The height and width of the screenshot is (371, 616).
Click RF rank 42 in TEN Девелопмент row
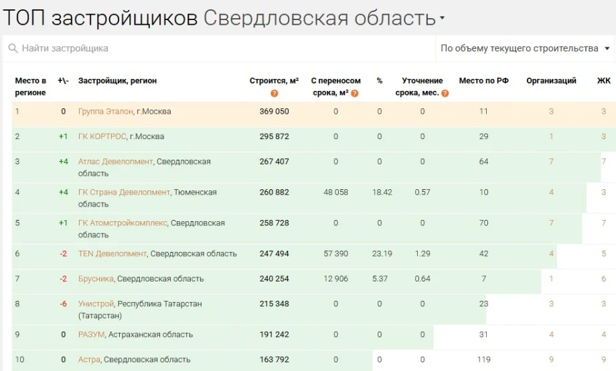[483, 254]
